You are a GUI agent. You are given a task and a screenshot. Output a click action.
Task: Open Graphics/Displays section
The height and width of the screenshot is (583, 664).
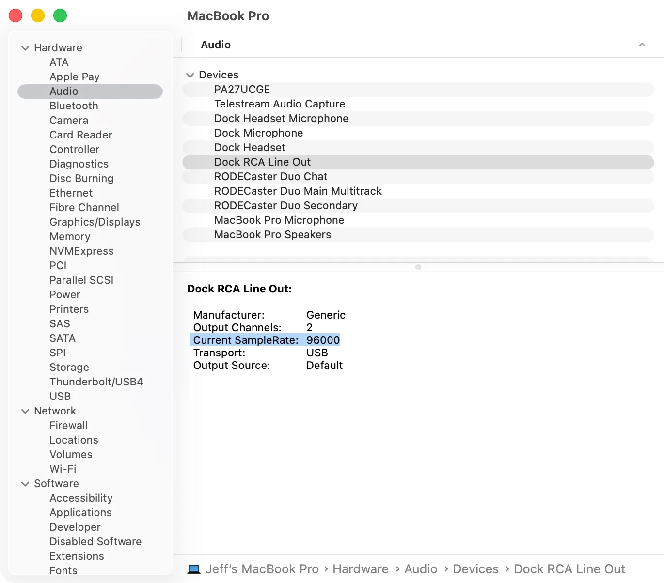coord(95,222)
